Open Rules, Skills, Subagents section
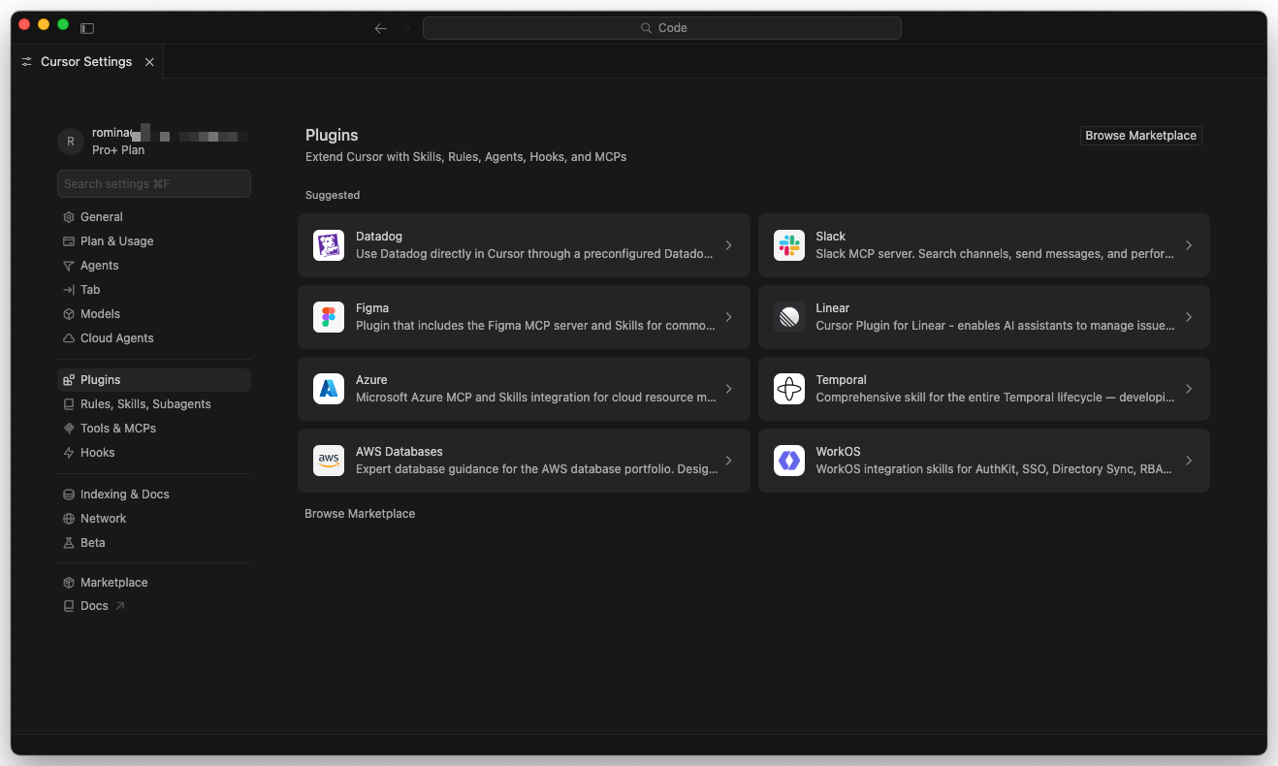The width and height of the screenshot is (1278, 766). click(154, 404)
